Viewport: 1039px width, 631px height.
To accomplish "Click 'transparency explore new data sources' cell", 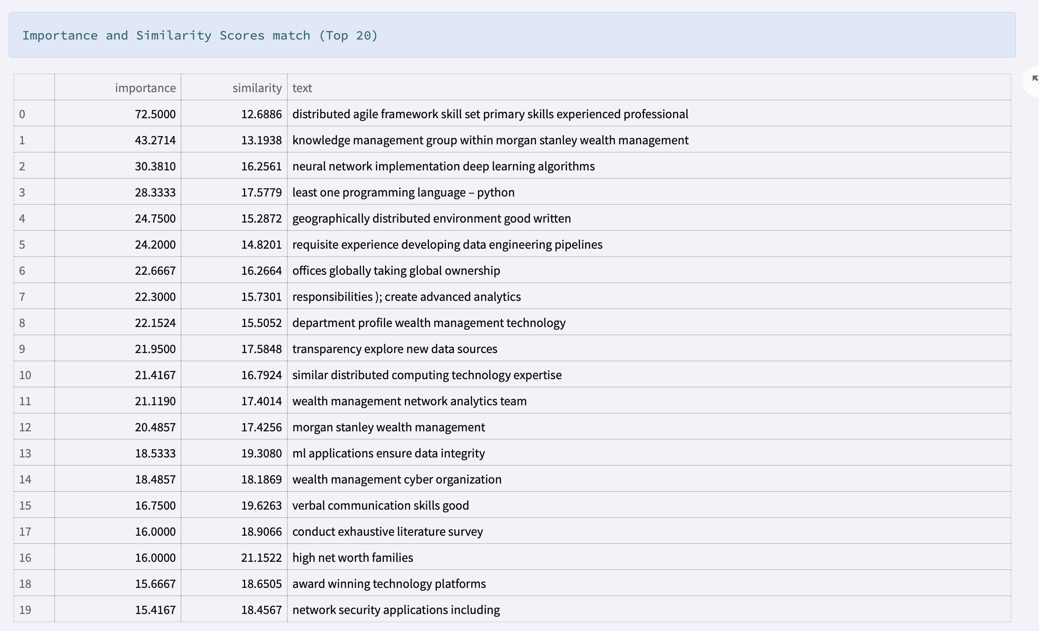I will coord(395,349).
